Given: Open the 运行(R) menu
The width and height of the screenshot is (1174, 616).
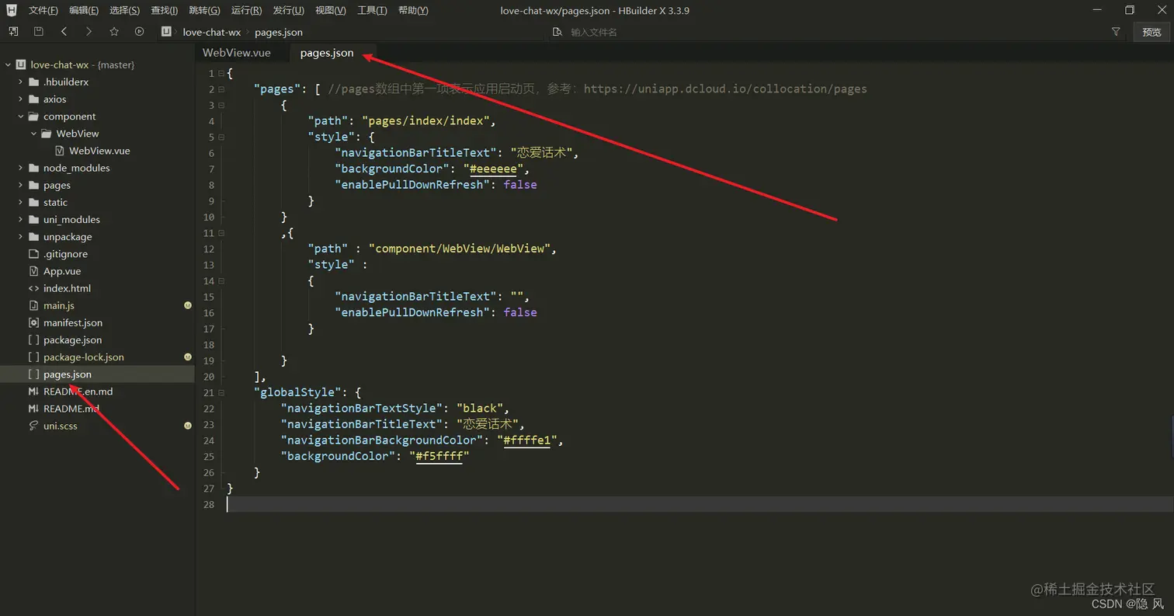Looking at the screenshot, I should coord(246,10).
